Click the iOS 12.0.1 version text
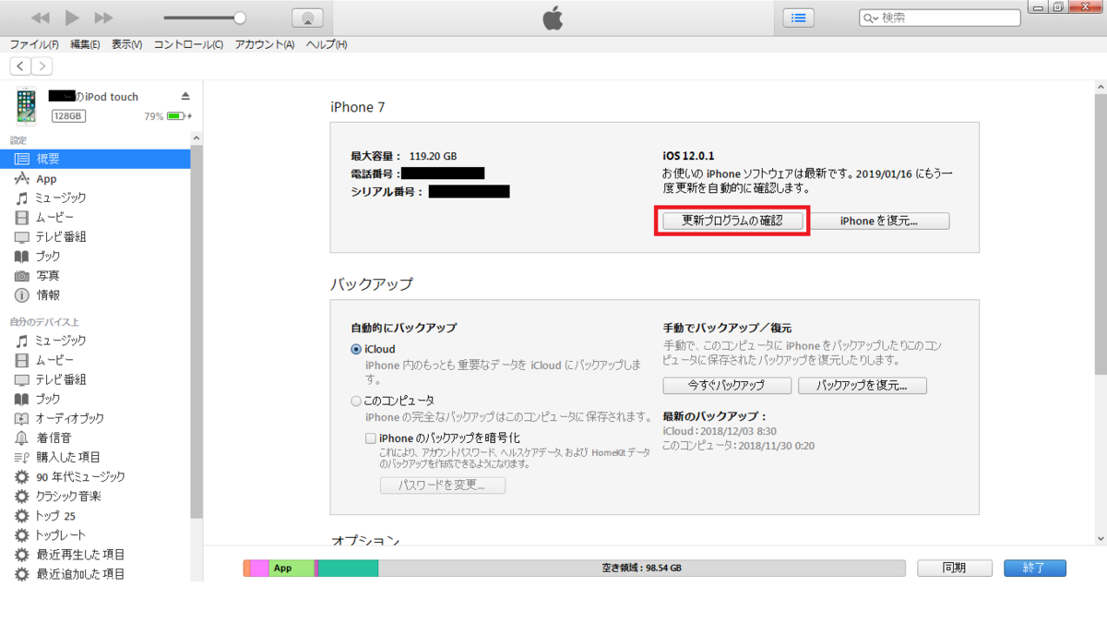 [688, 156]
